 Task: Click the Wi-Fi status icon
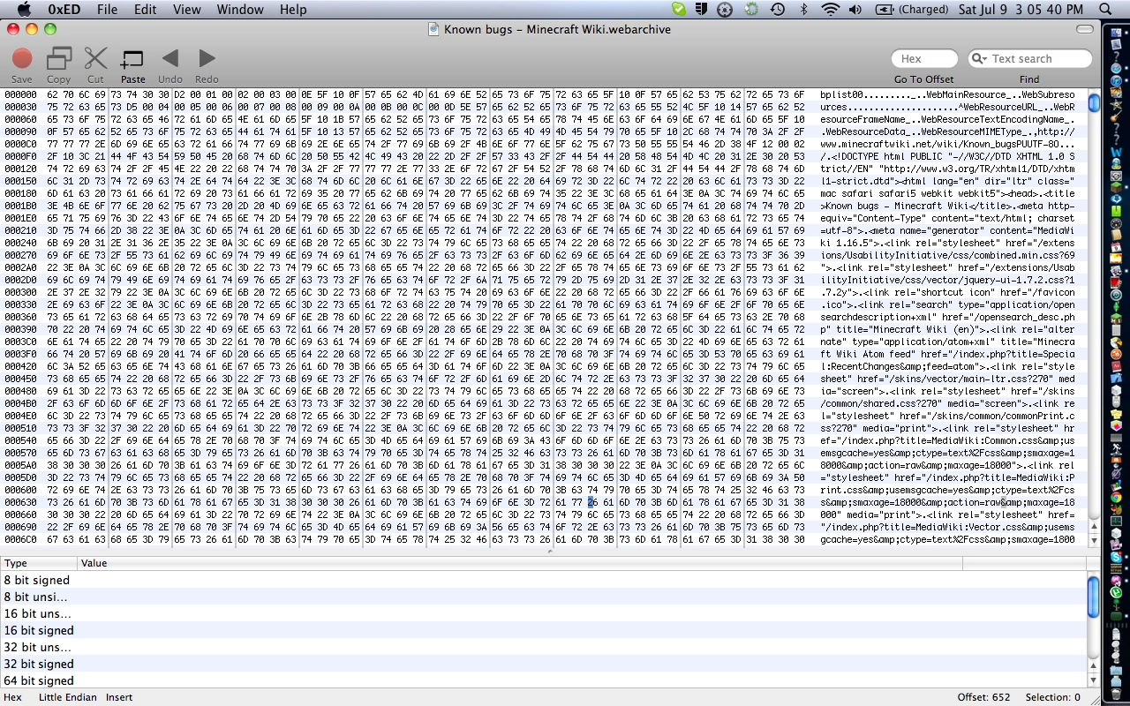[x=829, y=10]
